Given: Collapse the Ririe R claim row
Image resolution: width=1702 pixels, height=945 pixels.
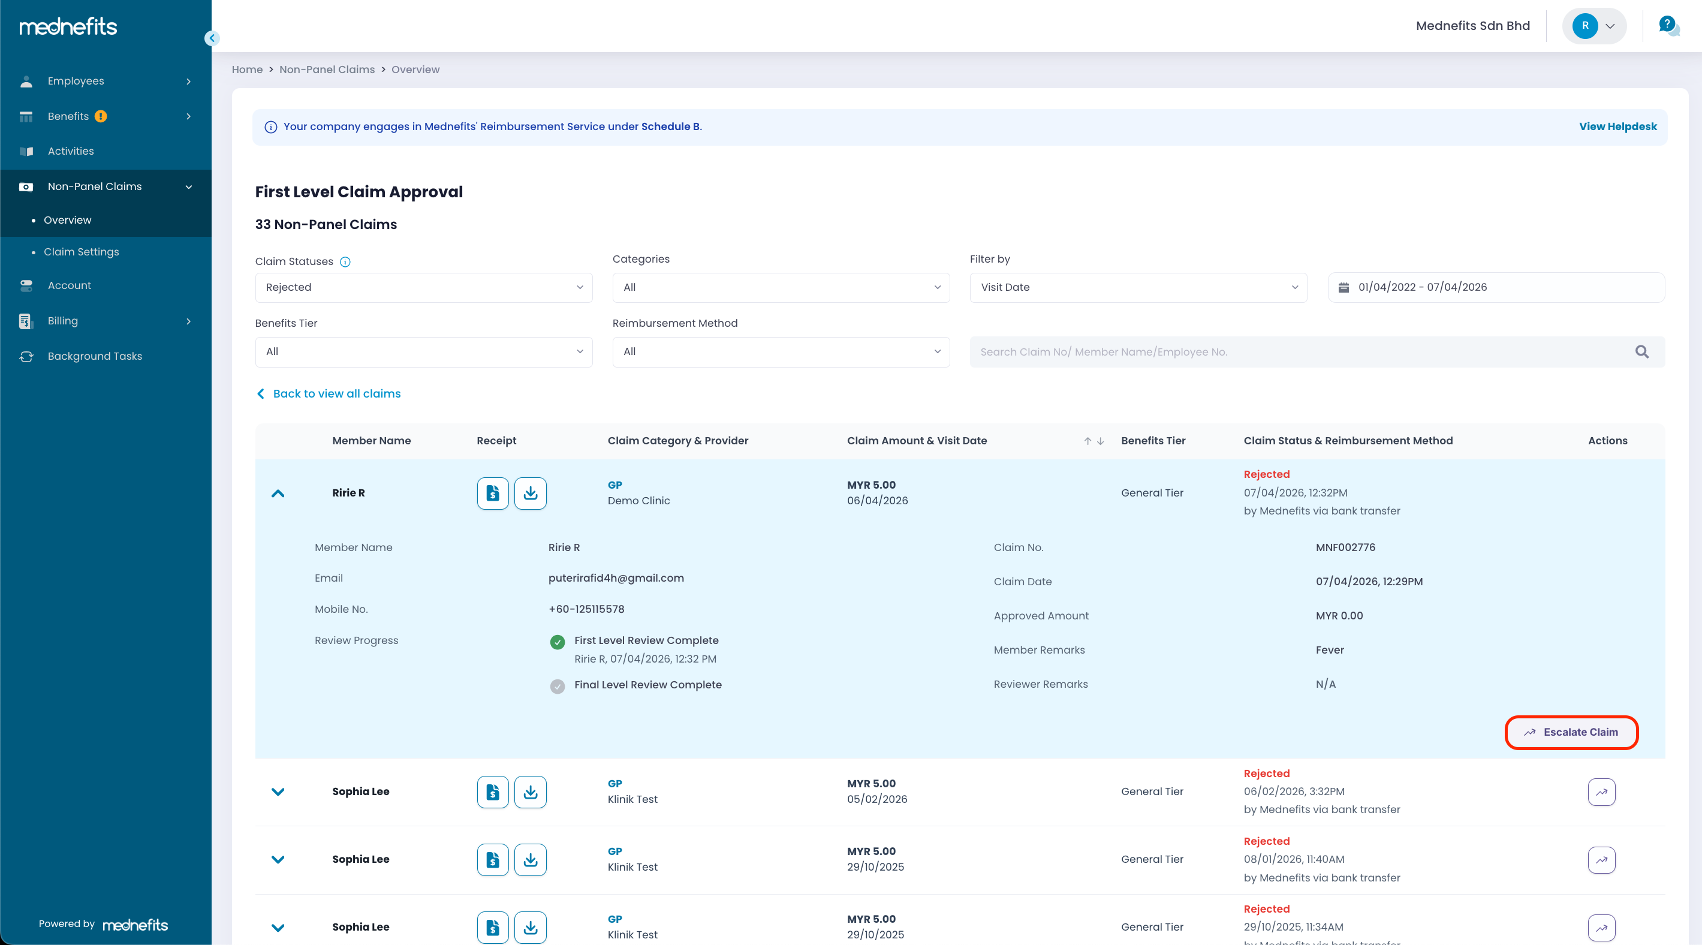Looking at the screenshot, I should 278,493.
